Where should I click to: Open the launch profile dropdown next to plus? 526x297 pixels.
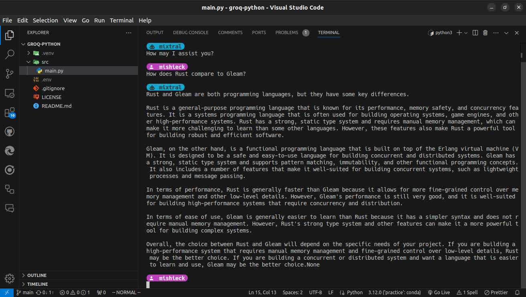pos(466,33)
